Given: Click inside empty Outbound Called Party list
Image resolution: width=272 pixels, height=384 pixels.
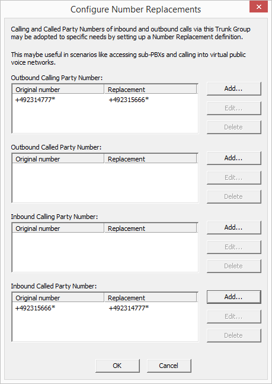Looking at the screenshot, I should pos(105,183).
